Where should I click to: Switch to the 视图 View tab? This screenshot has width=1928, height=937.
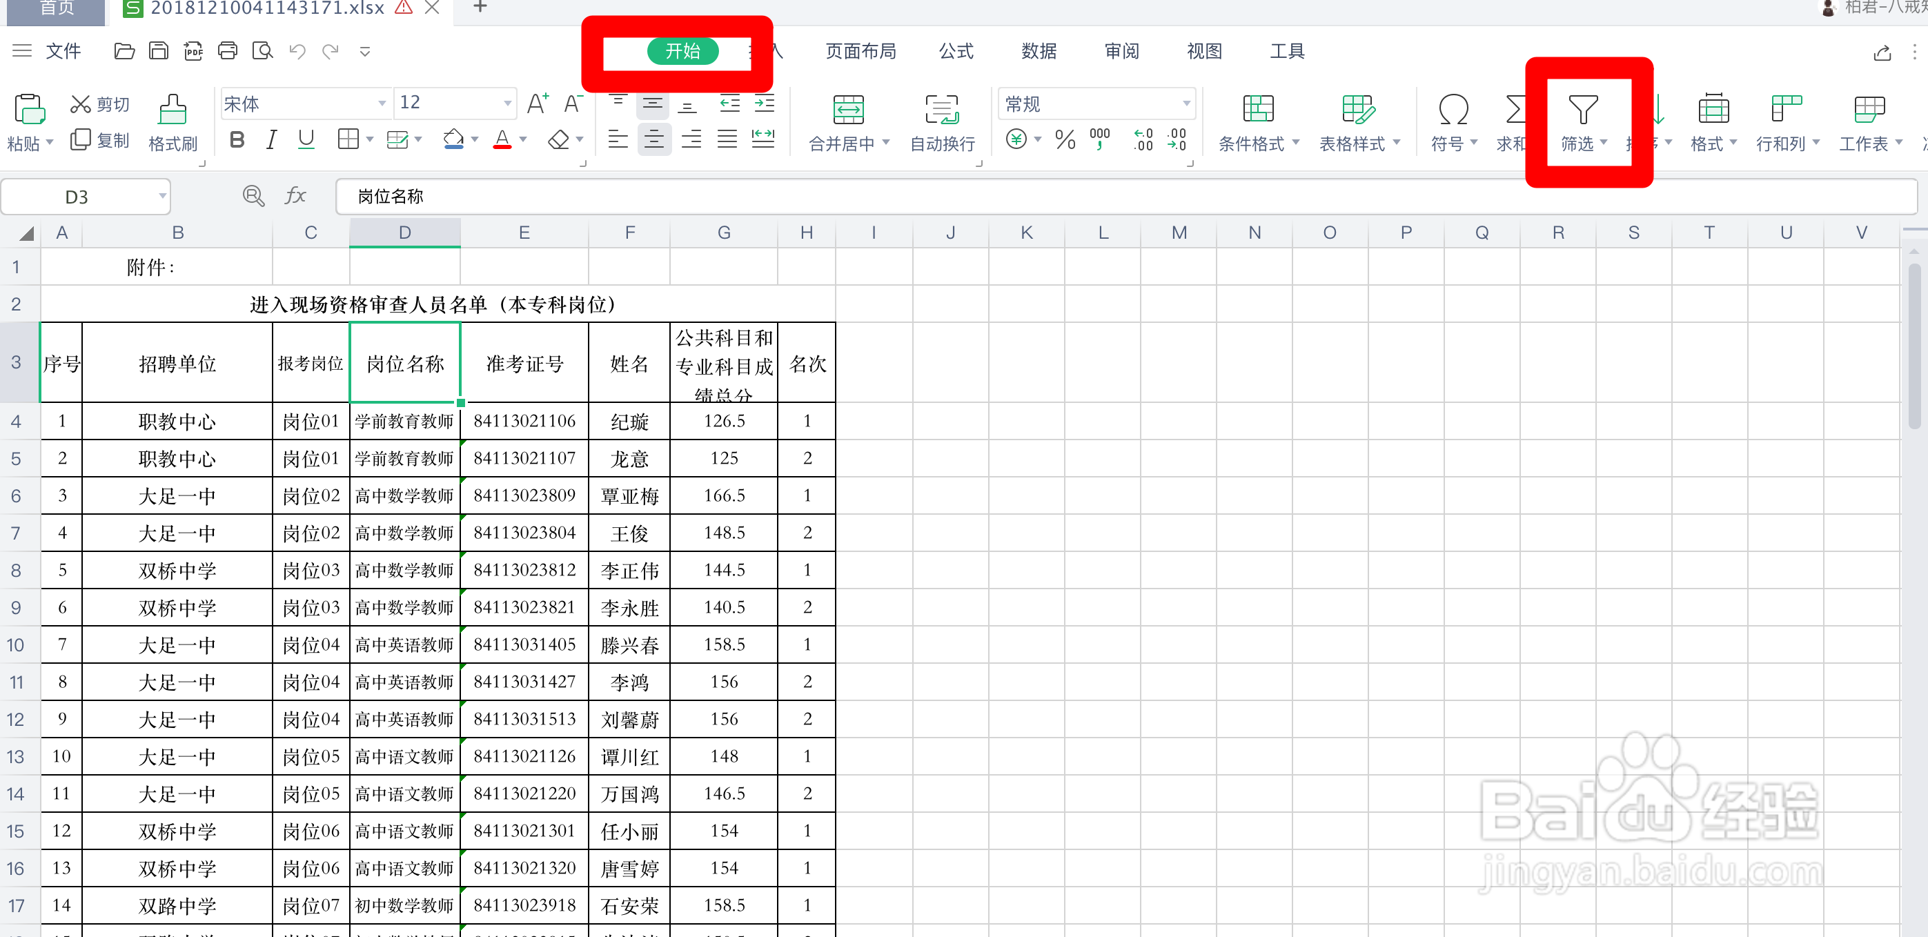[1204, 51]
